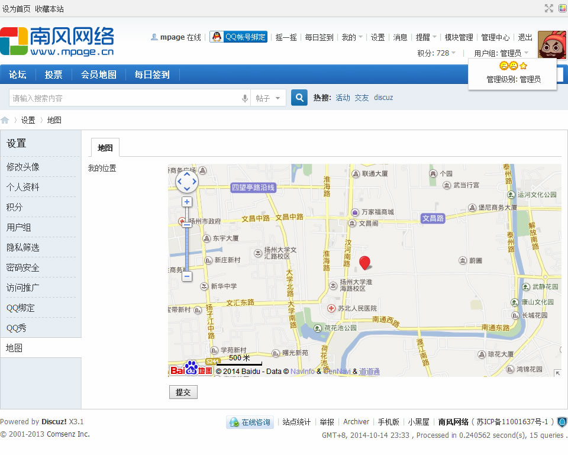Click the blue search magnifier button
Image resolution: width=568 pixels, height=455 pixels.
click(x=299, y=98)
